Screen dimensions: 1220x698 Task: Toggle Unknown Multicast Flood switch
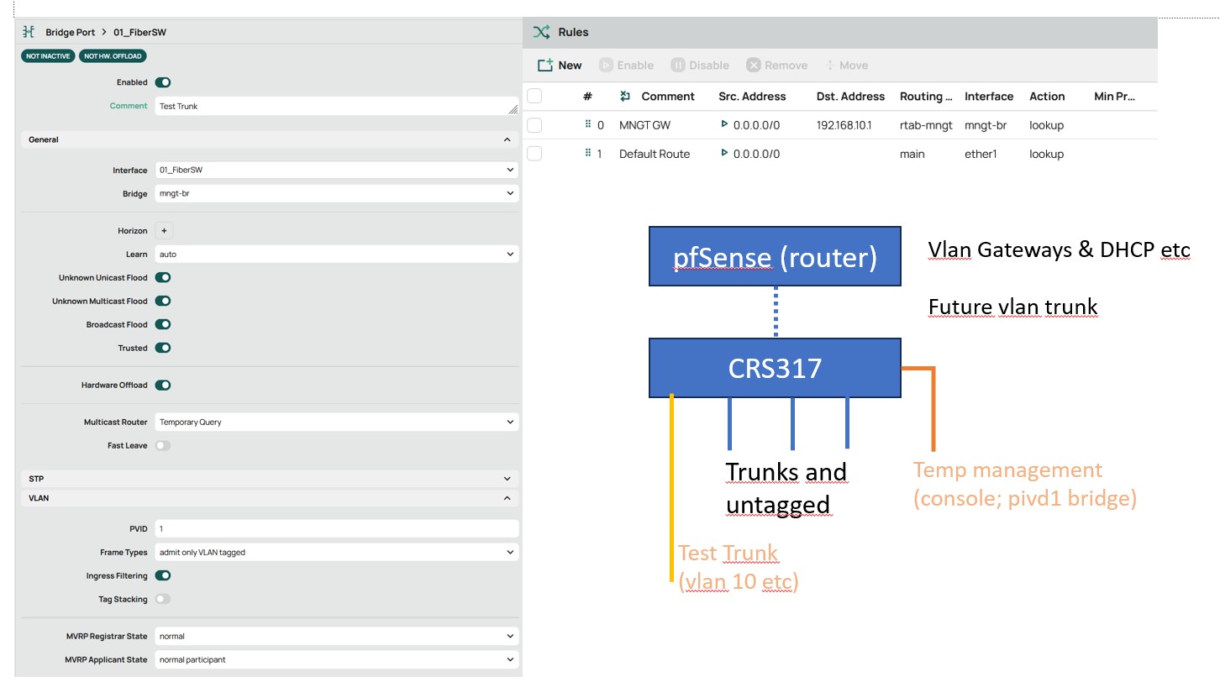163,301
